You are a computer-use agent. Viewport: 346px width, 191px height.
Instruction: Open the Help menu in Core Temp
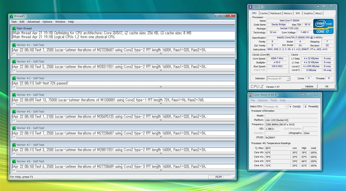[283, 100]
